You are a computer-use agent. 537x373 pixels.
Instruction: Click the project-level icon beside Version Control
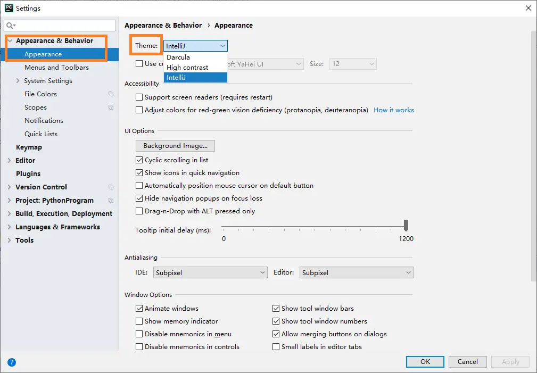pyautogui.click(x=111, y=187)
